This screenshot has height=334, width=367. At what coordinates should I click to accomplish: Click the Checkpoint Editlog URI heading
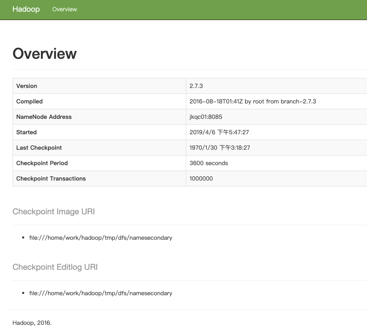(x=55, y=267)
